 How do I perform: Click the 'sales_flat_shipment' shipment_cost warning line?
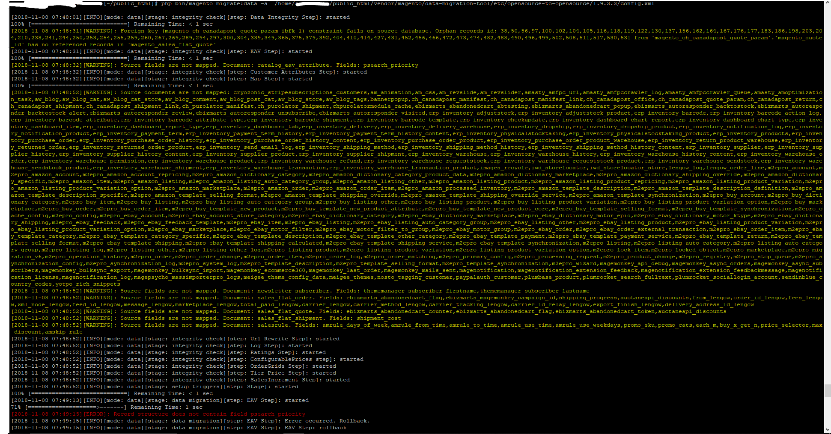coord(206,319)
